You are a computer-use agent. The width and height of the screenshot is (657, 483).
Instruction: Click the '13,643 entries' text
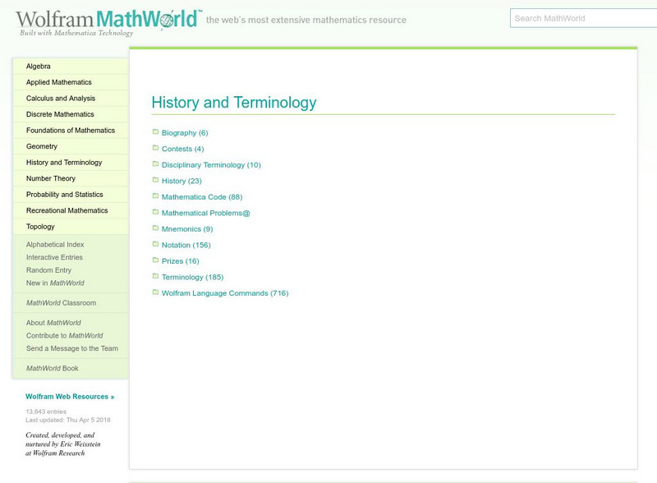[46, 412]
